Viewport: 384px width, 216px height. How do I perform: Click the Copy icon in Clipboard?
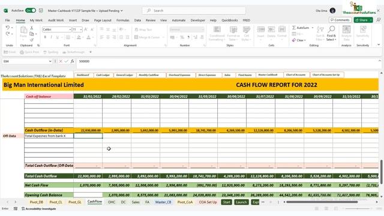click(32, 34)
